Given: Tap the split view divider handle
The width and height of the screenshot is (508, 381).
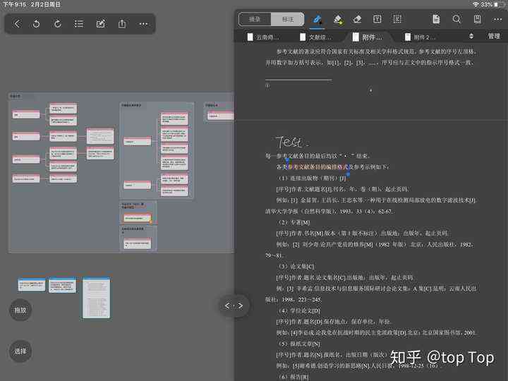Looking at the screenshot, I should 234,306.
